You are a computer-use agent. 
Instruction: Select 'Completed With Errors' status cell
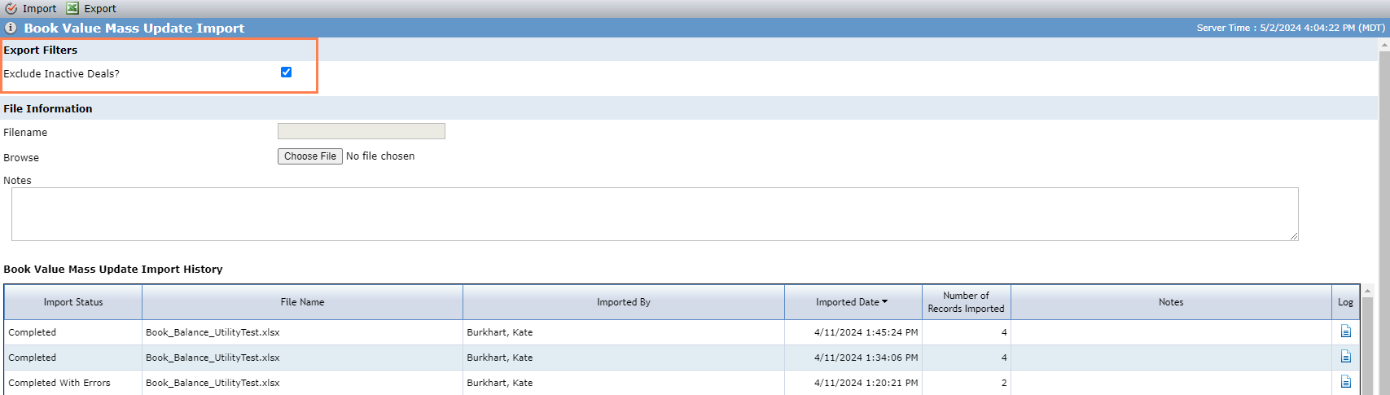[x=73, y=383]
